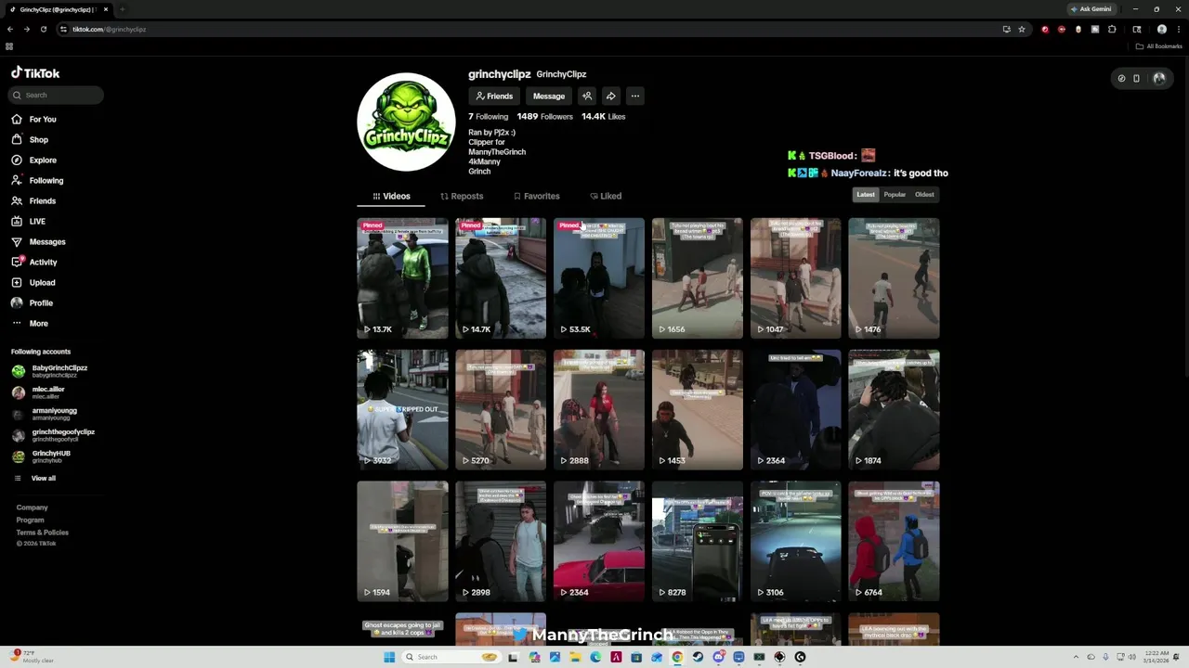Open File Explorer from the taskbar
This screenshot has height=668, width=1189.
[575, 657]
